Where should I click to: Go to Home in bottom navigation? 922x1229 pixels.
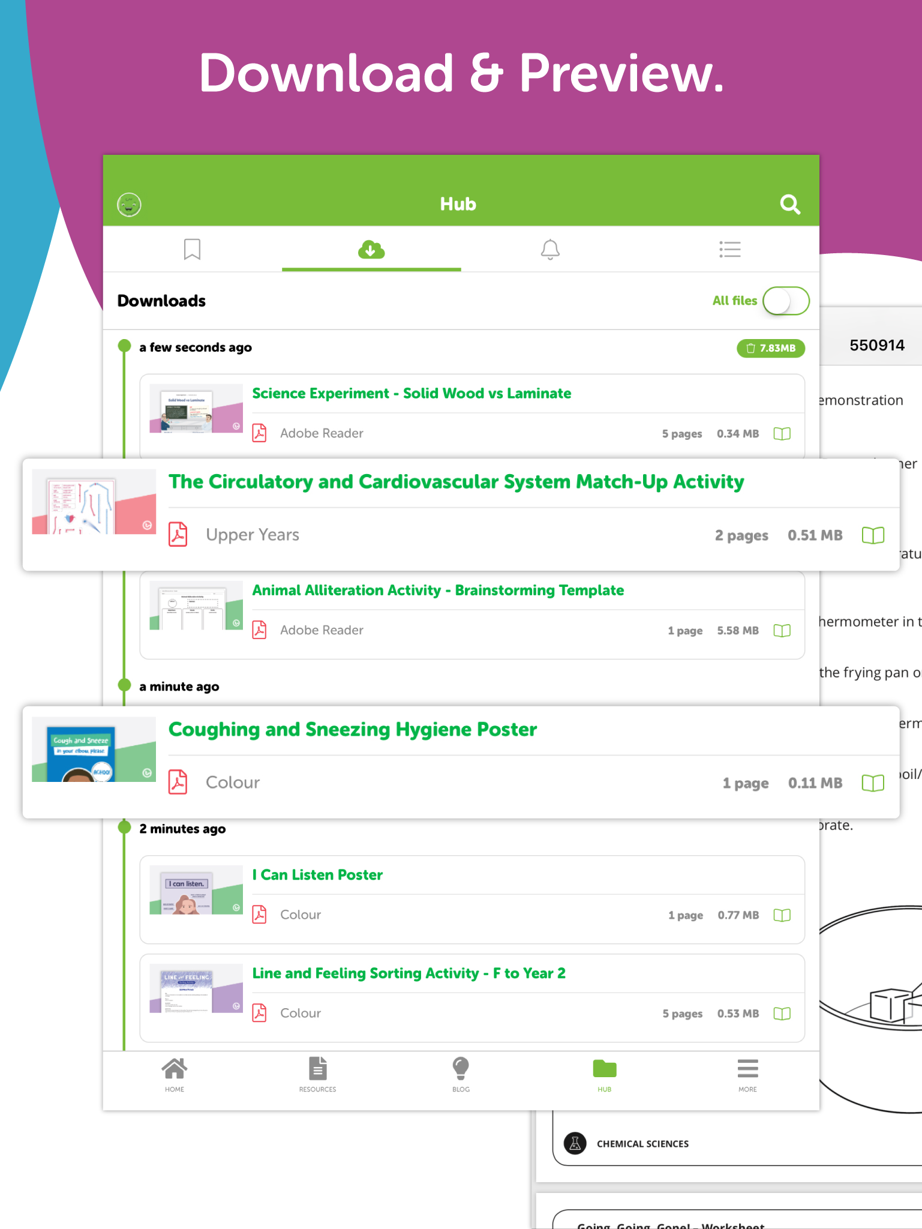click(175, 1075)
